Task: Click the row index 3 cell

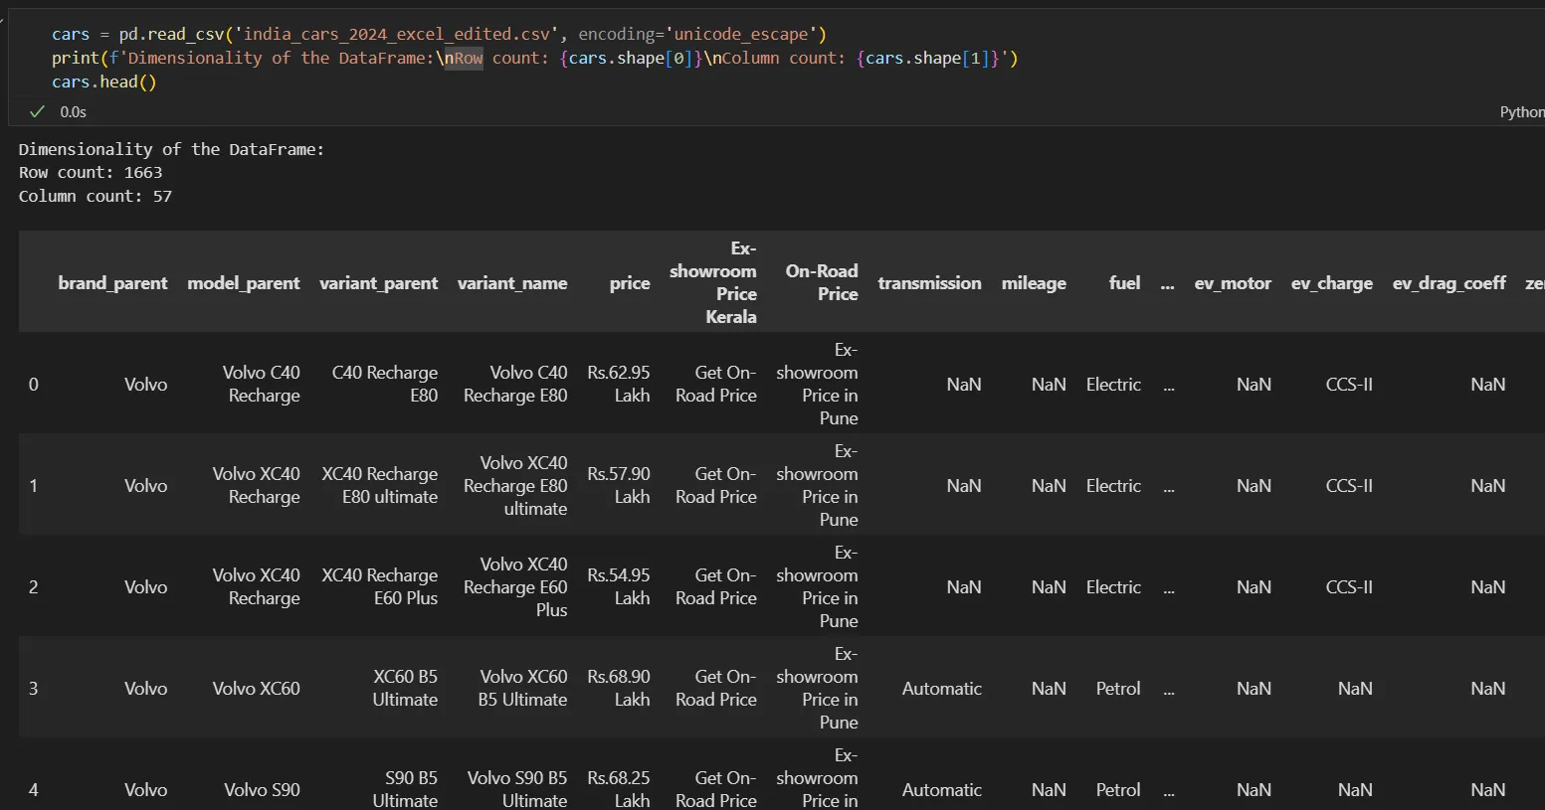Action: (x=33, y=688)
